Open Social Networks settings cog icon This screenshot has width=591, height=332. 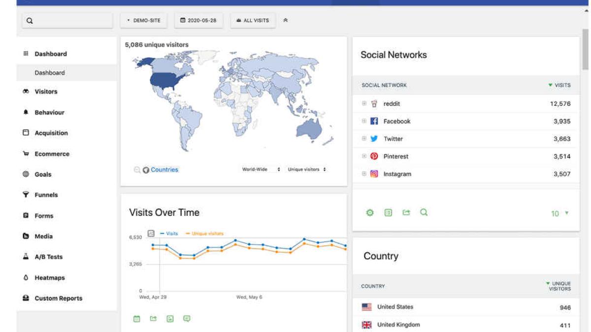point(370,213)
